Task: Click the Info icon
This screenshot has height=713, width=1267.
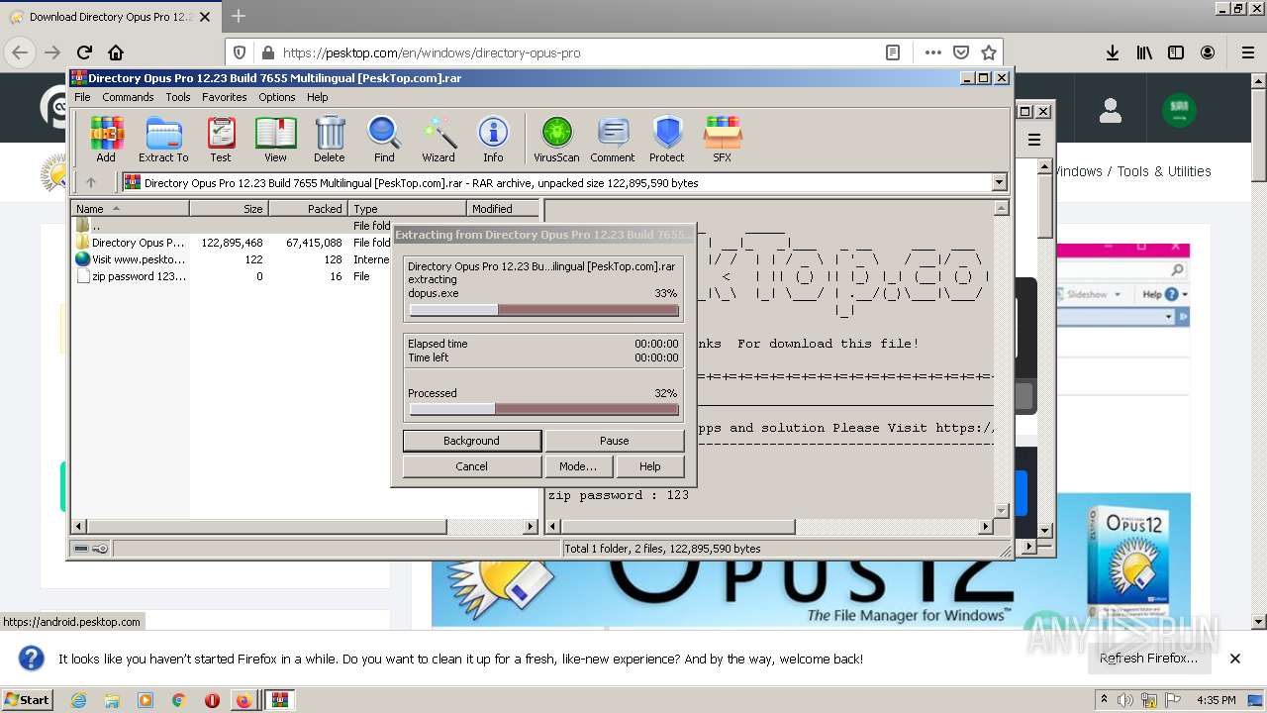Action: click(x=493, y=140)
